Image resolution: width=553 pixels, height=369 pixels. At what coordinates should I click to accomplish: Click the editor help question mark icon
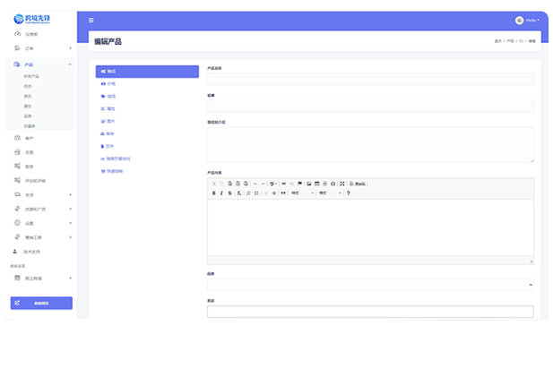349,193
